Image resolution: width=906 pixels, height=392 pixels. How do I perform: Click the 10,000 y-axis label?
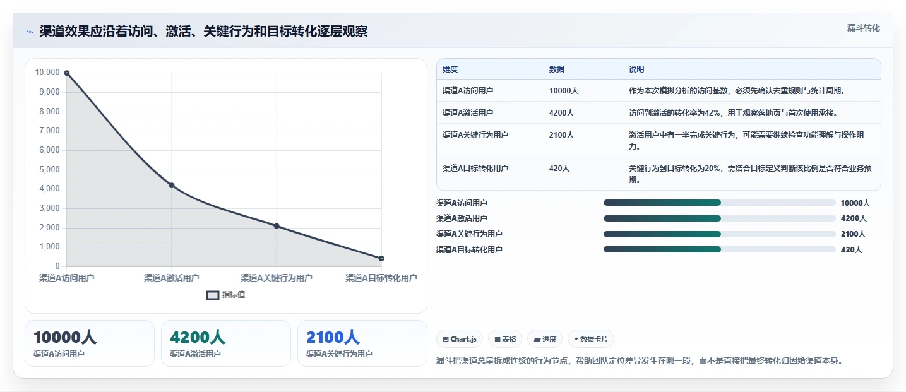(x=47, y=73)
